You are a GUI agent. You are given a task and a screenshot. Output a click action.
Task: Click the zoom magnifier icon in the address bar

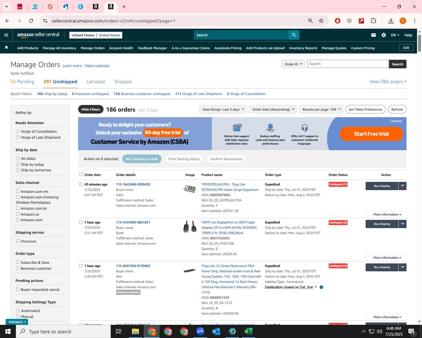[310, 21]
